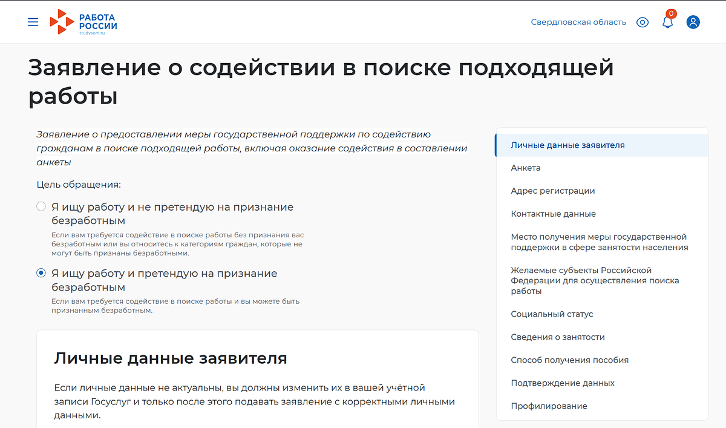Open the Профилирование section
The image size is (726, 428).
click(550, 406)
